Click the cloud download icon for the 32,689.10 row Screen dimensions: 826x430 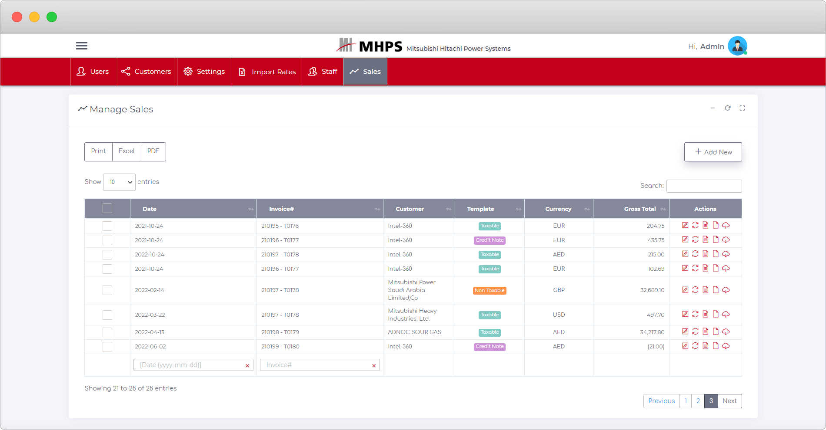[726, 290]
